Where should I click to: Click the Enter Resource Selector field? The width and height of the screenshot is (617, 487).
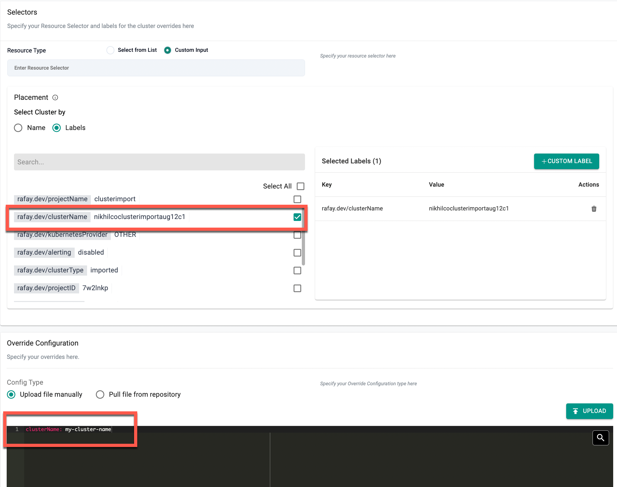pyautogui.click(x=156, y=68)
